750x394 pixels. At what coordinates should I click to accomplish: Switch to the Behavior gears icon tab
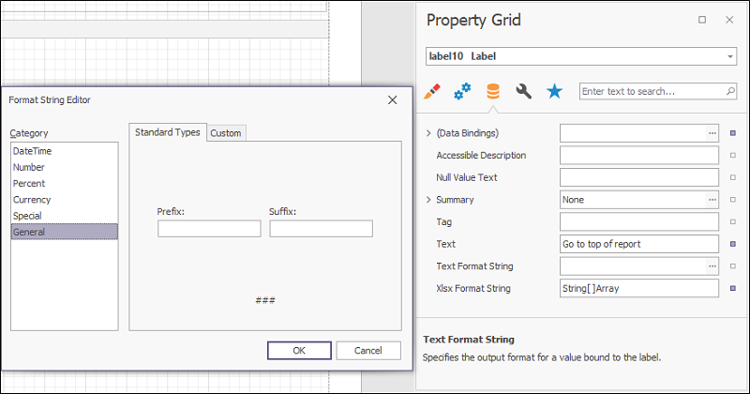(462, 91)
